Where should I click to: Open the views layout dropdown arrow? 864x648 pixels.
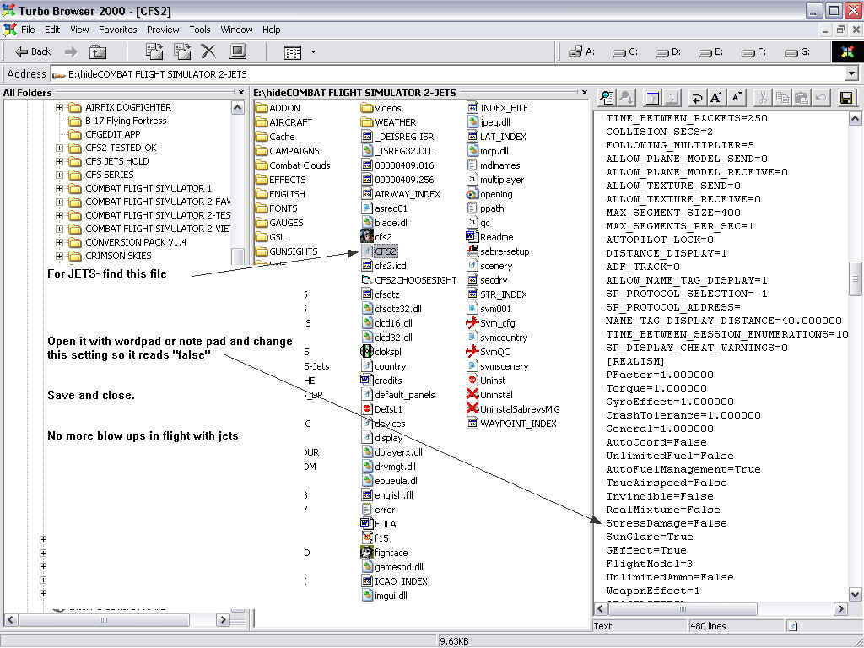pyautogui.click(x=313, y=52)
